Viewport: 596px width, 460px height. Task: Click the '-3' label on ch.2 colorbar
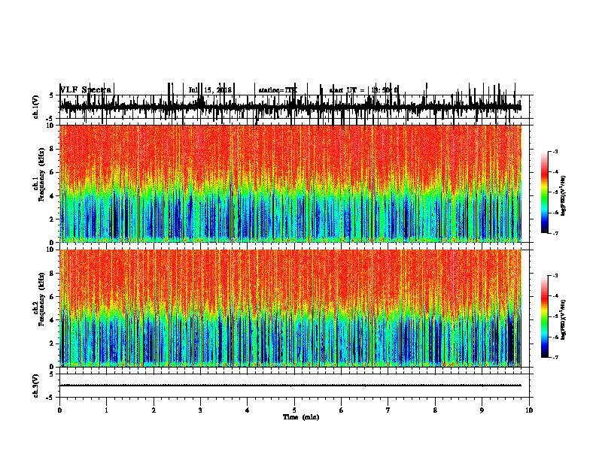click(x=555, y=276)
